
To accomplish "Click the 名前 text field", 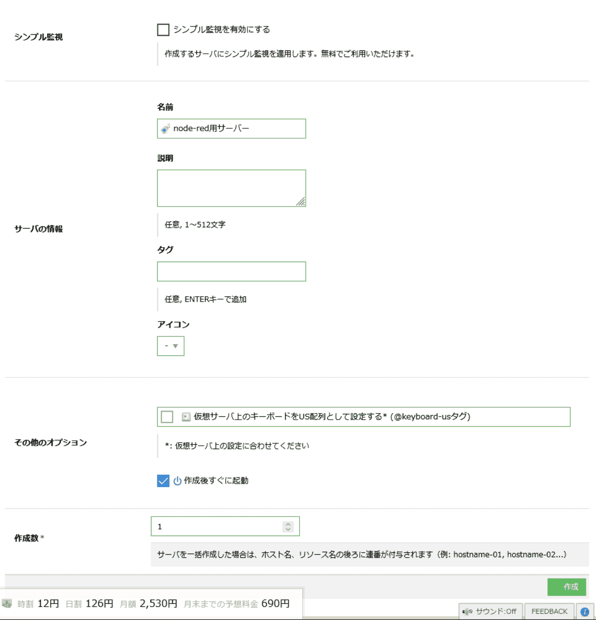I will tap(238, 129).
